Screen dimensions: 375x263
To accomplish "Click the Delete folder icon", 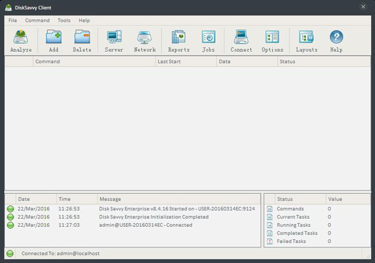I will [x=82, y=37].
